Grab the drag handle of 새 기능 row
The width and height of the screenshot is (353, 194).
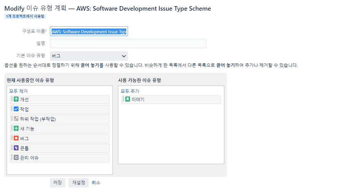point(12,128)
